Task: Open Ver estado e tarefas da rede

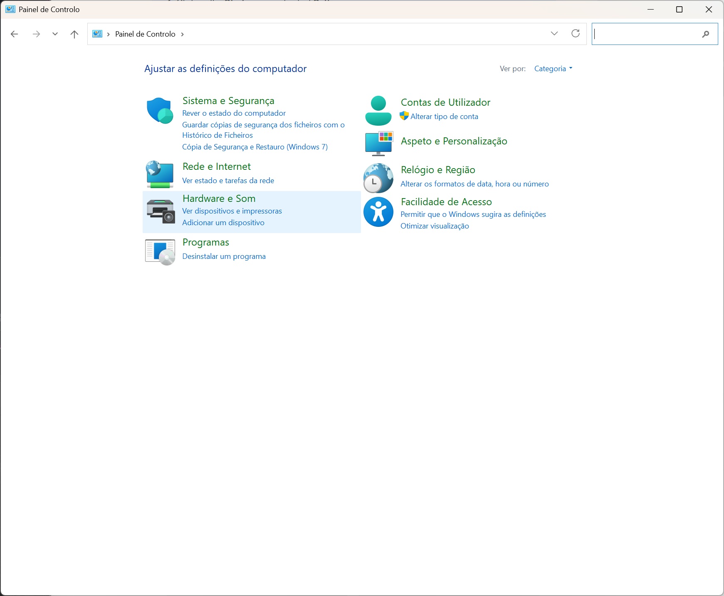Action: click(228, 181)
